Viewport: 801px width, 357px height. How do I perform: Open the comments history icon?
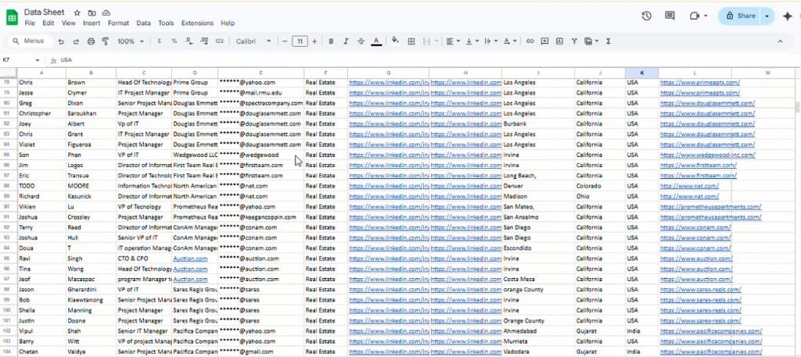click(x=670, y=16)
